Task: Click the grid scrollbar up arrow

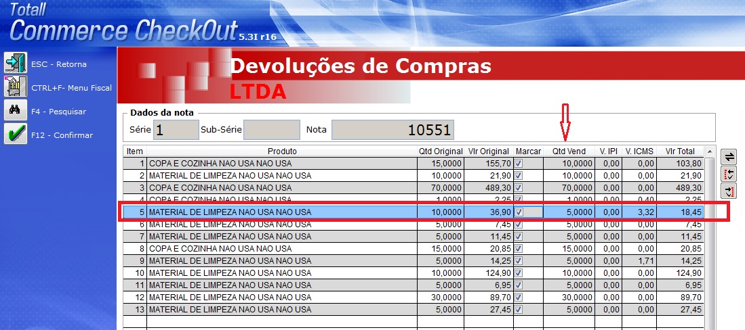Action: [709, 151]
